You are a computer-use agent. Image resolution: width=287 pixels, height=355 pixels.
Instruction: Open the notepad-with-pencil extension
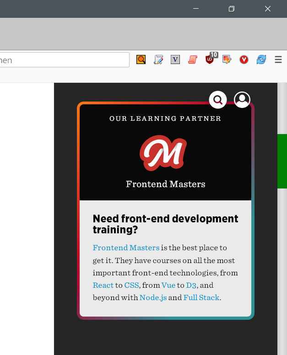[158, 59]
